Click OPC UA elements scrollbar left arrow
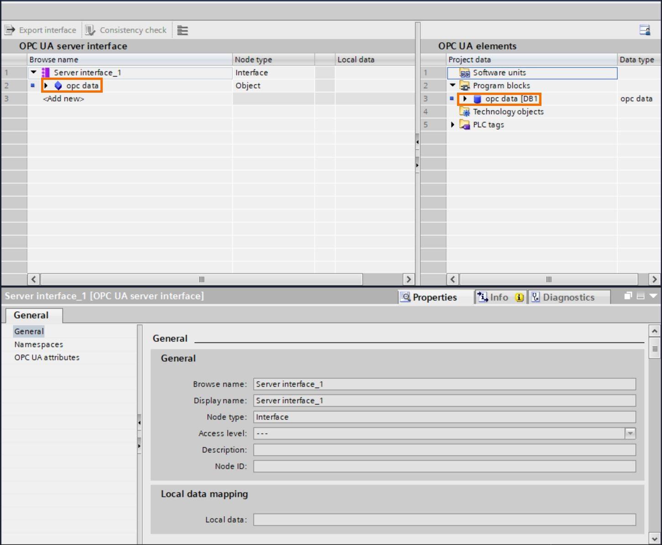 pyautogui.click(x=453, y=279)
